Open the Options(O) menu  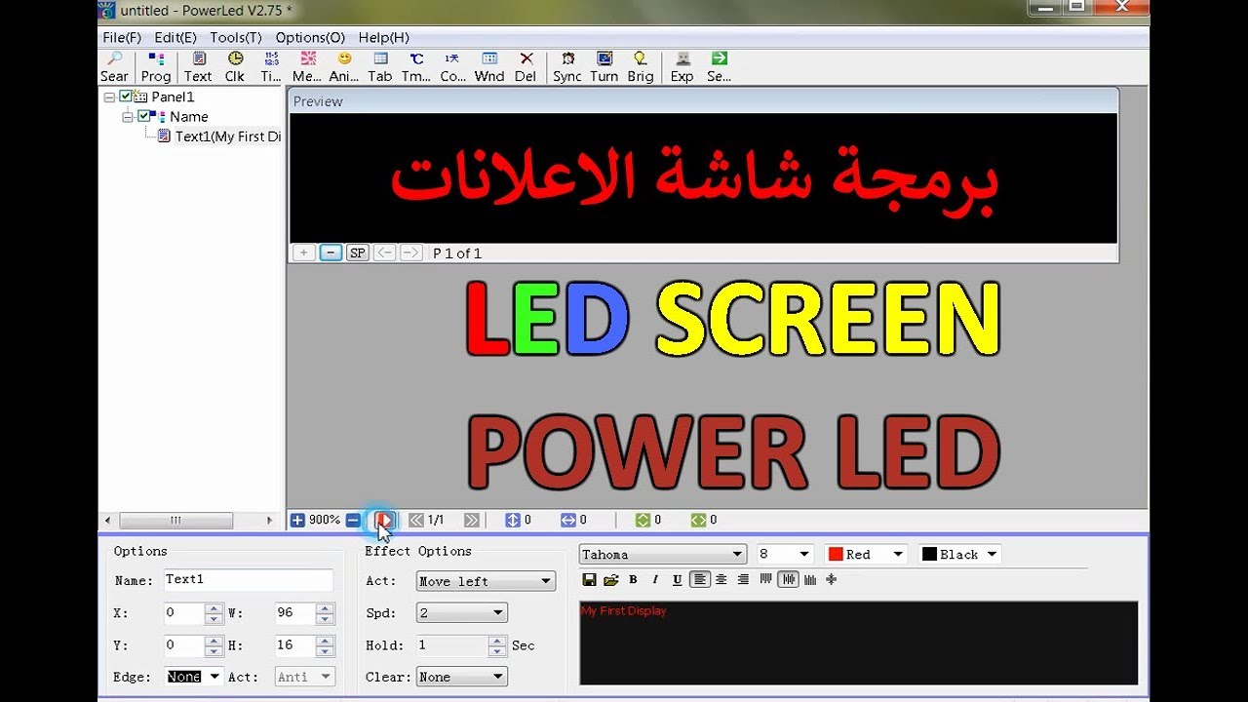(x=310, y=37)
